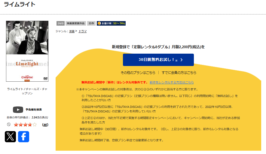
Task: Click condition ② about 2022年10月2日以前
Action: point(158,109)
